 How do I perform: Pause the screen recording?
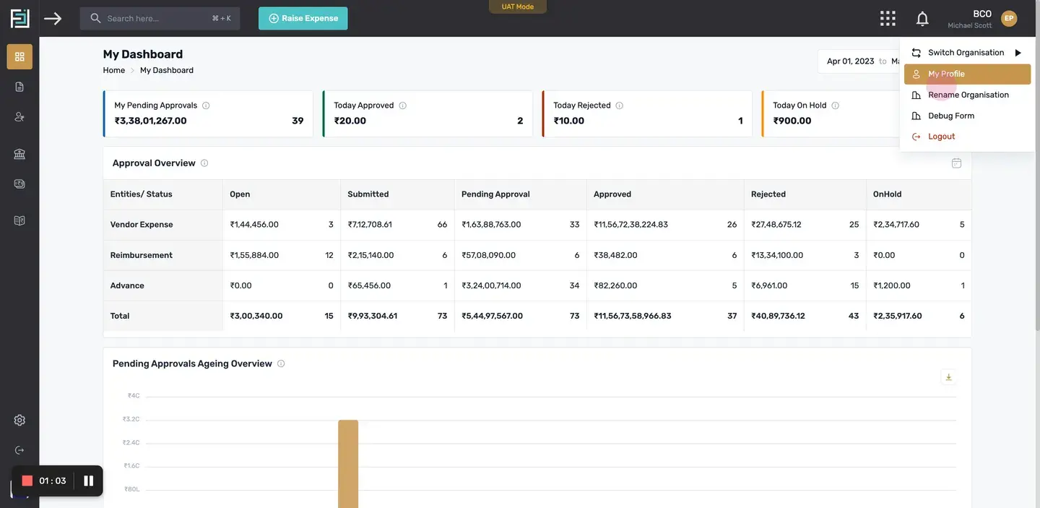click(89, 481)
